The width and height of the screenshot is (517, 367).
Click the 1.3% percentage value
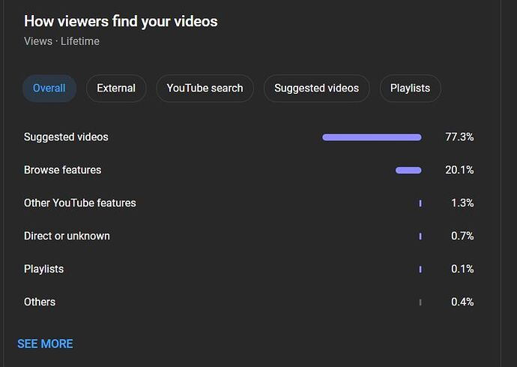coord(462,203)
